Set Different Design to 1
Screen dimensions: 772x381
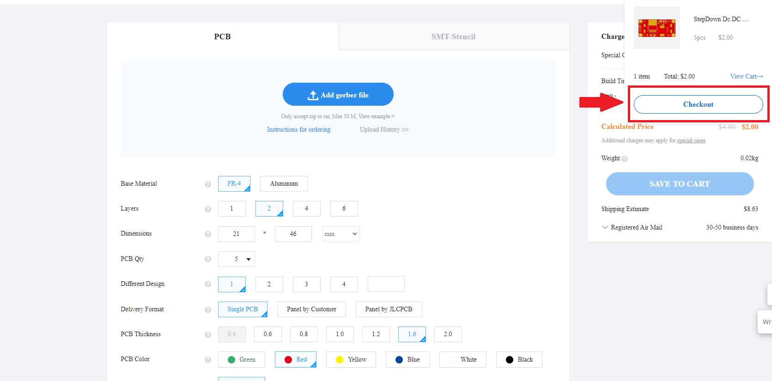(232, 284)
